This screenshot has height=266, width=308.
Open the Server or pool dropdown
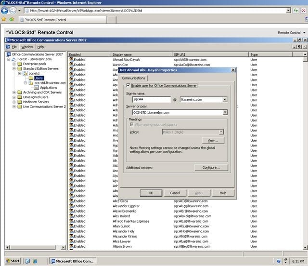(225, 112)
